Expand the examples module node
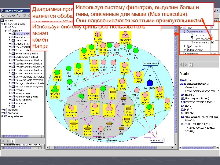220x165 pixels. [2, 113]
